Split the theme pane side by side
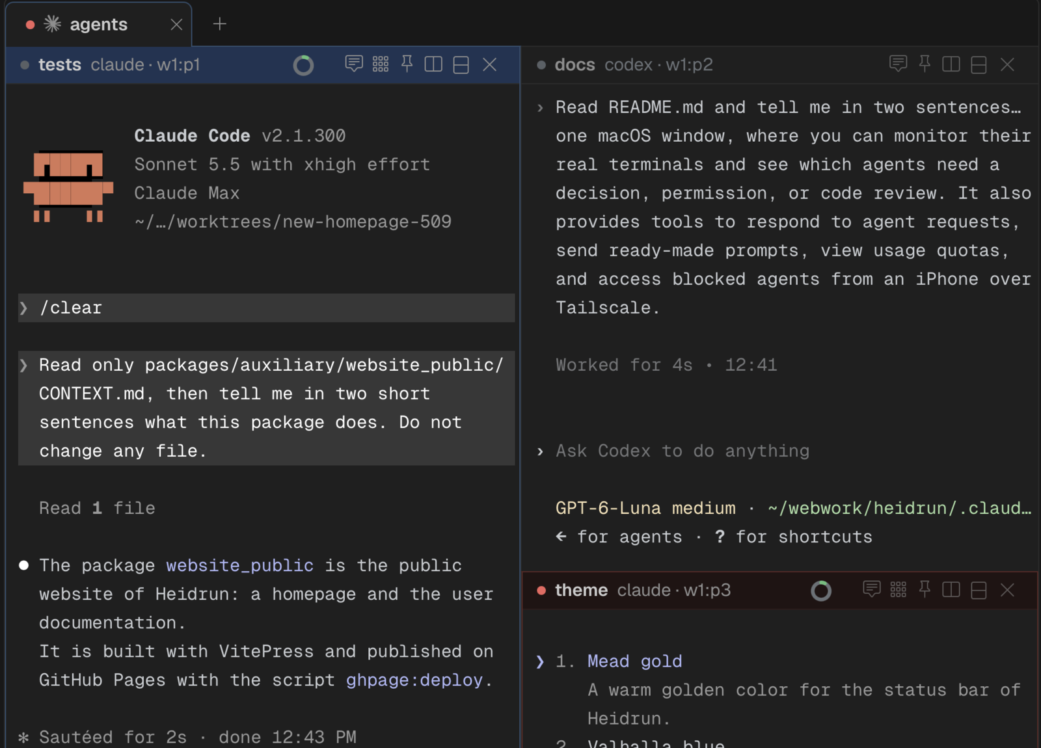 click(951, 589)
